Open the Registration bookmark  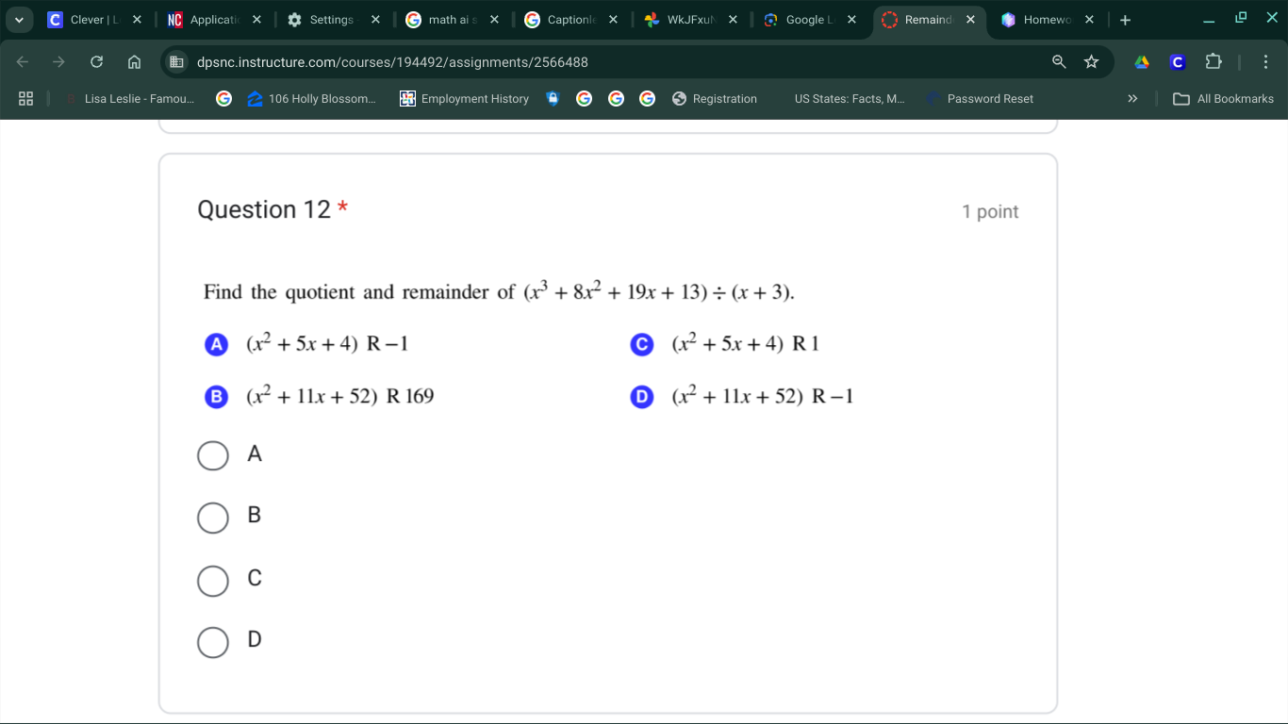[x=715, y=99]
